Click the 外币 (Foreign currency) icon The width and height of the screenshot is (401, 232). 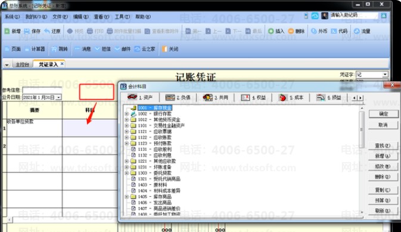click(x=314, y=31)
